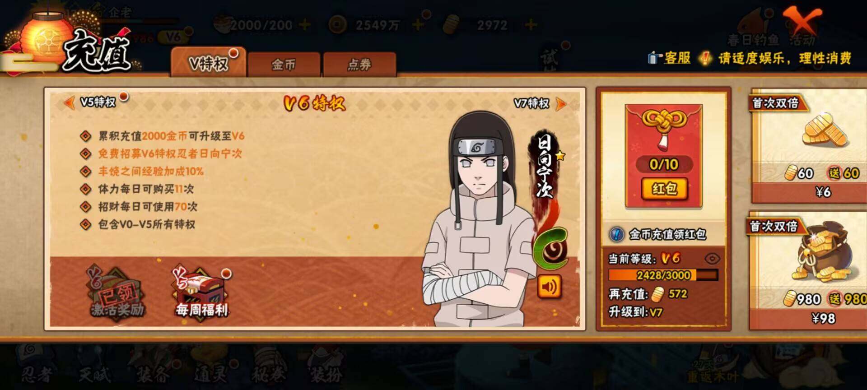
Task: Click the 2428/3000 VIP progress bar
Action: point(663,275)
